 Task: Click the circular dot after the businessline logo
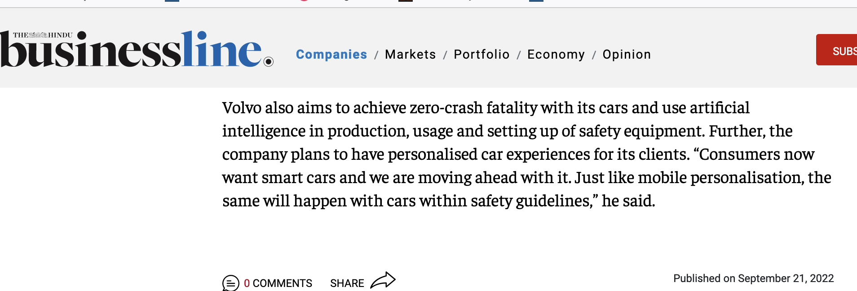(x=269, y=62)
